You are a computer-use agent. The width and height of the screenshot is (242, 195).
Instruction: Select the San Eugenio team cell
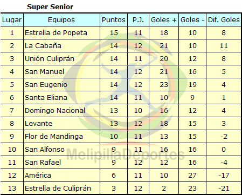tap(61, 85)
